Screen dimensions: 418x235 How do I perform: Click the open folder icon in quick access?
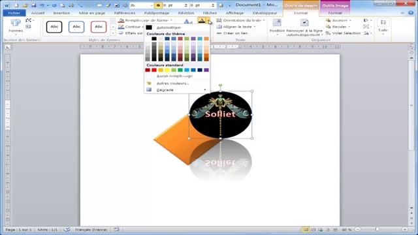click(25, 5)
